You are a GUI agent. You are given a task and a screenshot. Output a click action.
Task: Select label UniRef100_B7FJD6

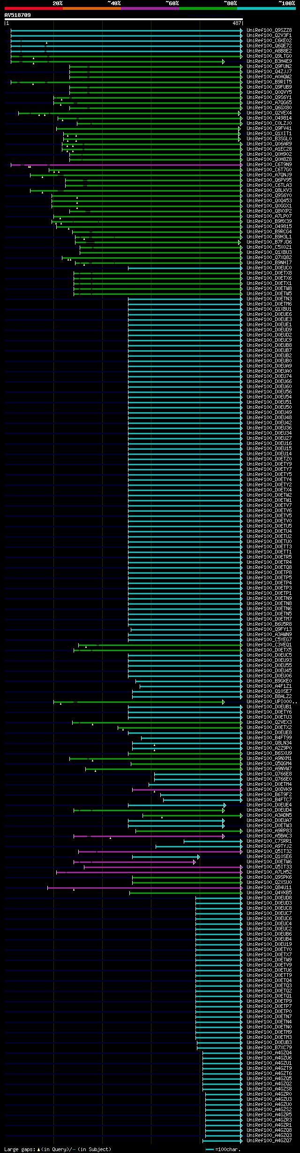[x=269, y=242]
